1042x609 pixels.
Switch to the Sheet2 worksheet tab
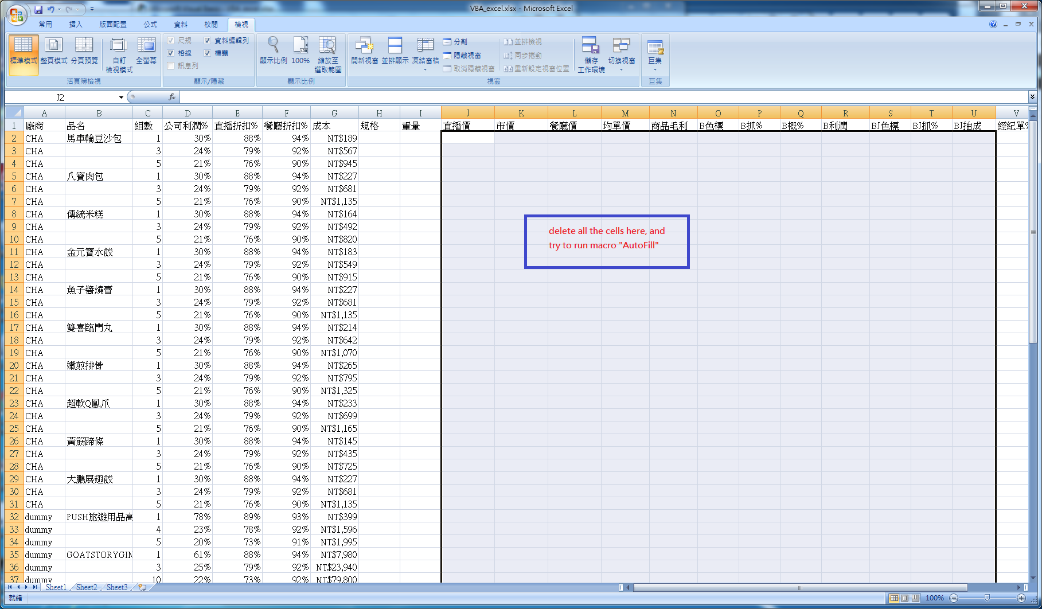tap(87, 587)
